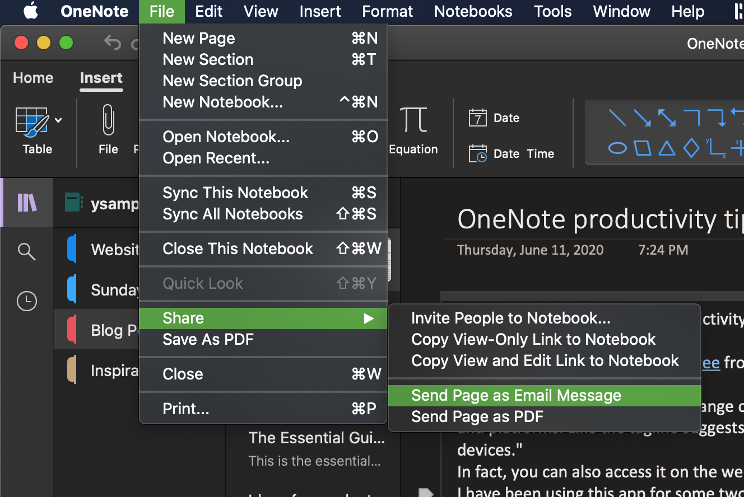
Task: Select the straight line shape
Action: coord(617,118)
